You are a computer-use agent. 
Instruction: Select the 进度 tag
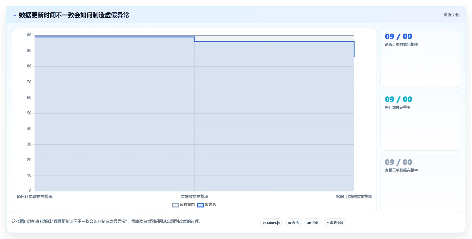point(313,223)
